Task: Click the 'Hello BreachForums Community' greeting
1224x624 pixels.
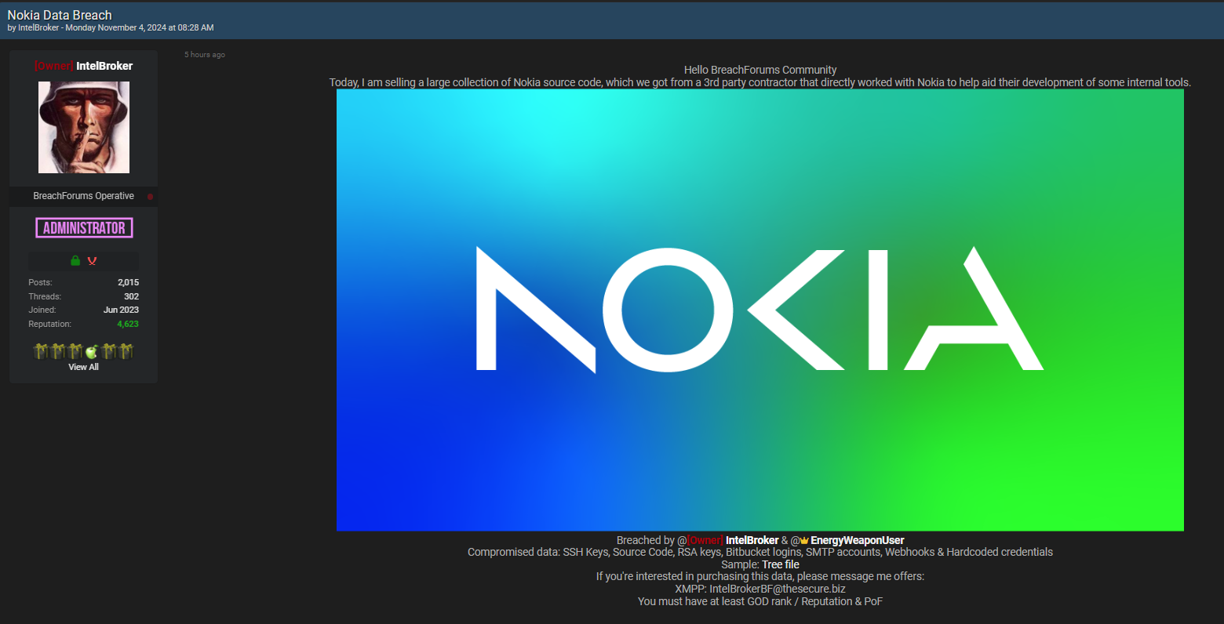Action: tap(760, 70)
